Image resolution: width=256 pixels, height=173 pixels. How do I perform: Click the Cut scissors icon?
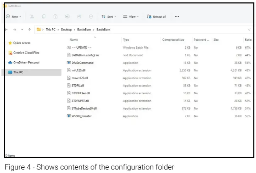click(x=32, y=17)
